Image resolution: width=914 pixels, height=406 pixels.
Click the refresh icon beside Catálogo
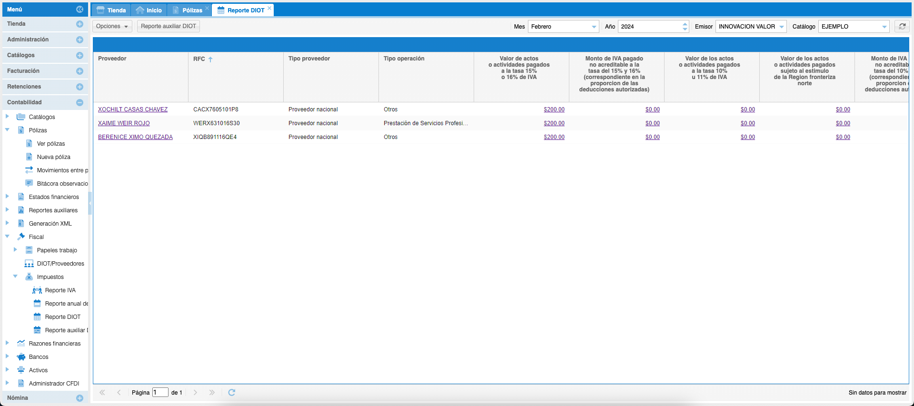pyautogui.click(x=902, y=27)
